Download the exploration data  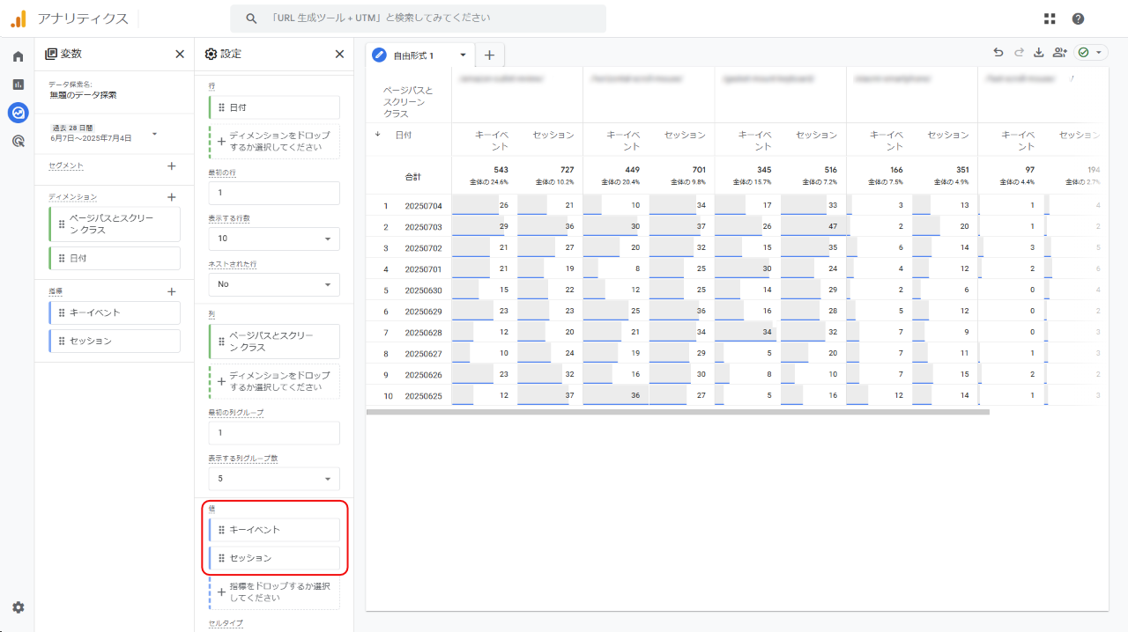click(x=1038, y=53)
